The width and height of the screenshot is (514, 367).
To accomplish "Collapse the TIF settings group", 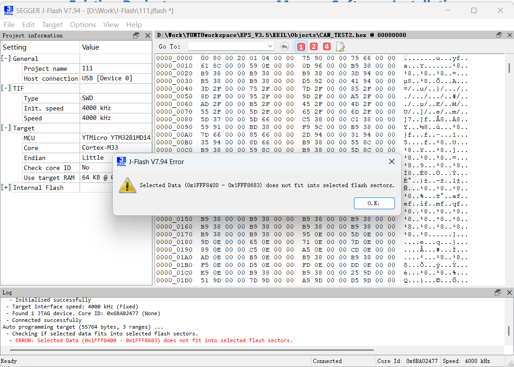I will [x=6, y=88].
